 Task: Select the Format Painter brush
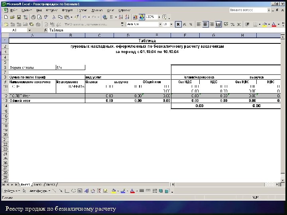coord(77,17)
